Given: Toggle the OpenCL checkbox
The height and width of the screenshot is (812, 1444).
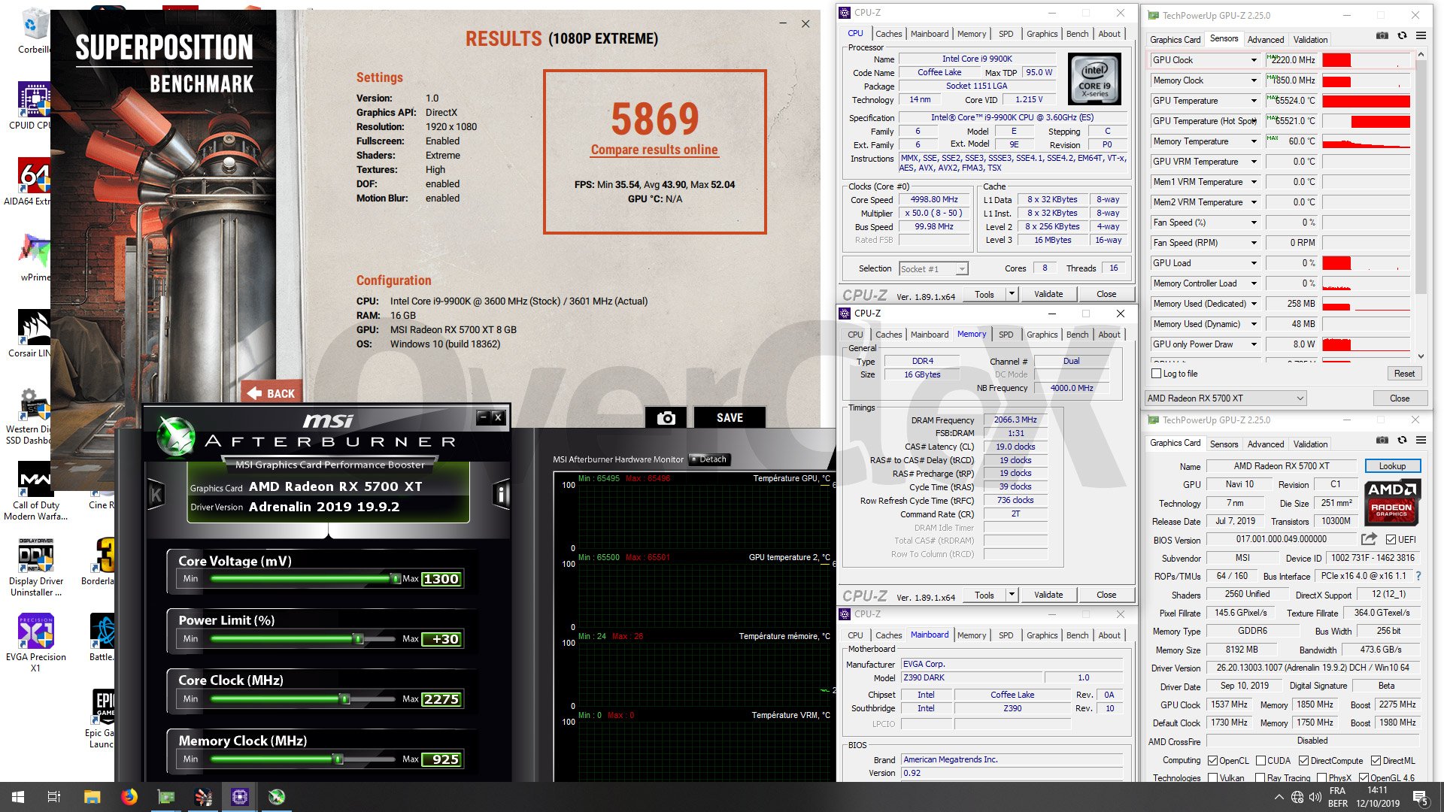Looking at the screenshot, I should 1212,761.
